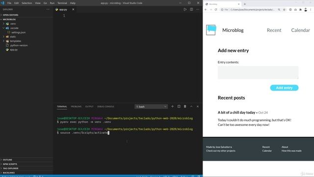Viewport: 314px width, 177px height.
Task: Bookmark the page with star icon
Action: pos(284,10)
